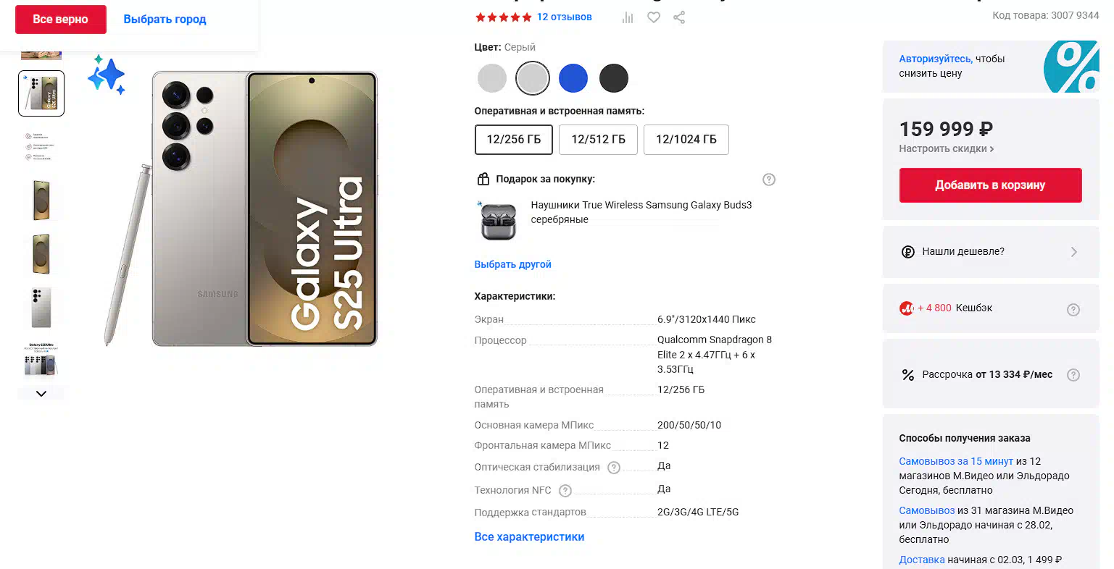The image size is (1114, 569).
Task: Add product to favorites heart icon
Action: pyautogui.click(x=654, y=17)
